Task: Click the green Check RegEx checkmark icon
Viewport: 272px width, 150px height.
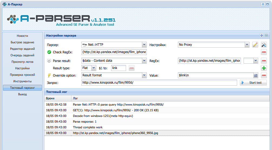Action: (49, 52)
